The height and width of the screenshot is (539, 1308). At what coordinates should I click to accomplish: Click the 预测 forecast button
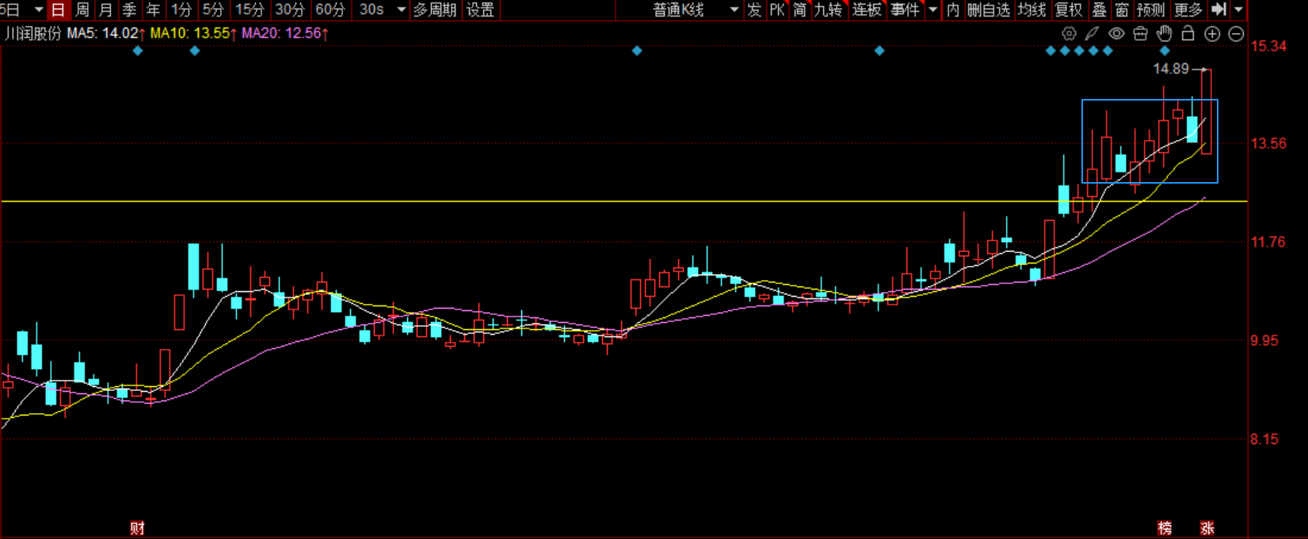[1151, 9]
